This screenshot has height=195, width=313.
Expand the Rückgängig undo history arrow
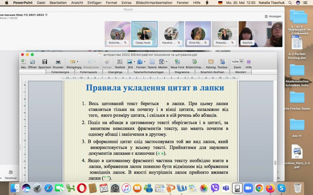(78, 62)
